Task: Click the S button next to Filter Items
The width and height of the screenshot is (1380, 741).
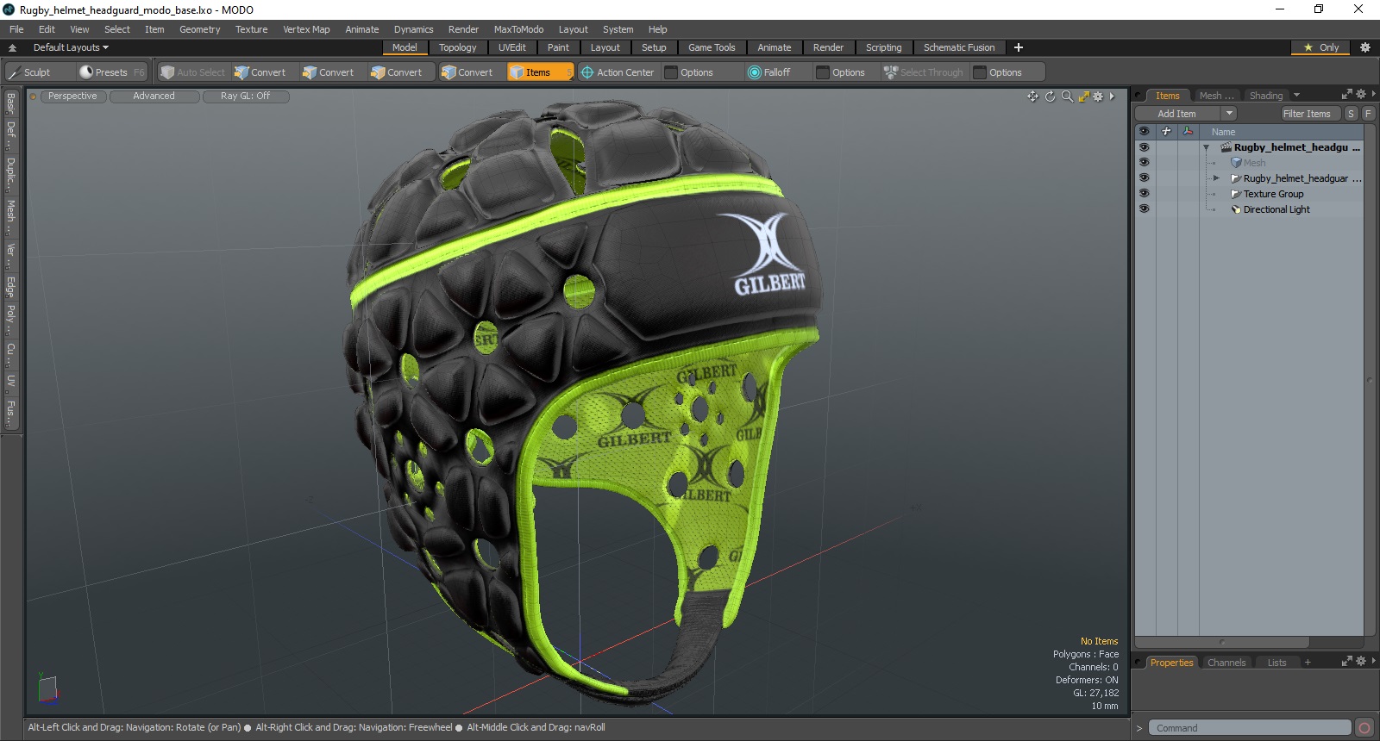Action: click(1351, 114)
